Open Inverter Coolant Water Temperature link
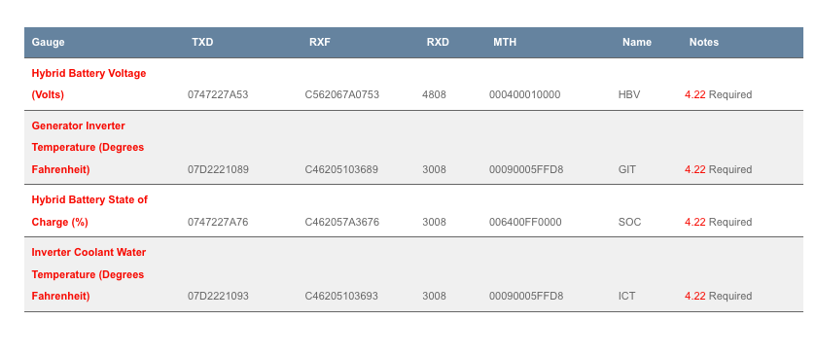 [89, 274]
